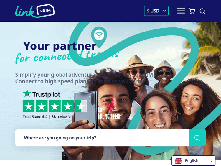Click the currency dropdown chevron arrow
Viewport: 221px width, 166px height.
(164, 11)
